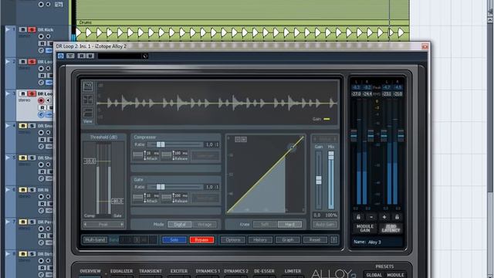Click the left lock icon below input meters
This screenshot has width=494, height=278.
coord(358,217)
